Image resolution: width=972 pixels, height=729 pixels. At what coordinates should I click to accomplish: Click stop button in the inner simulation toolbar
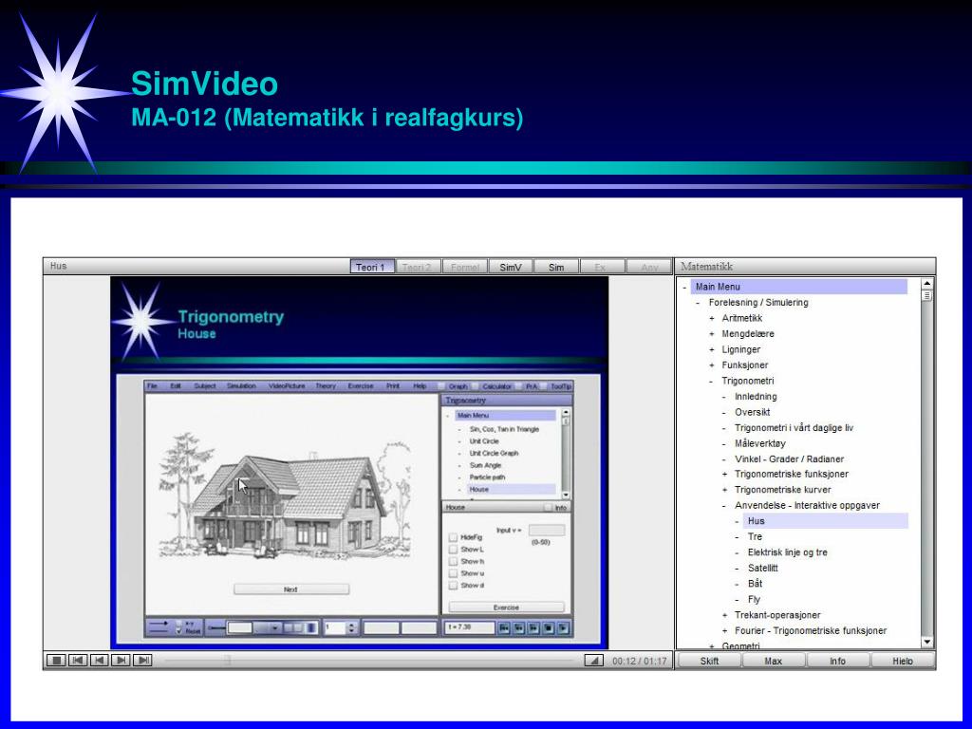coord(548,628)
